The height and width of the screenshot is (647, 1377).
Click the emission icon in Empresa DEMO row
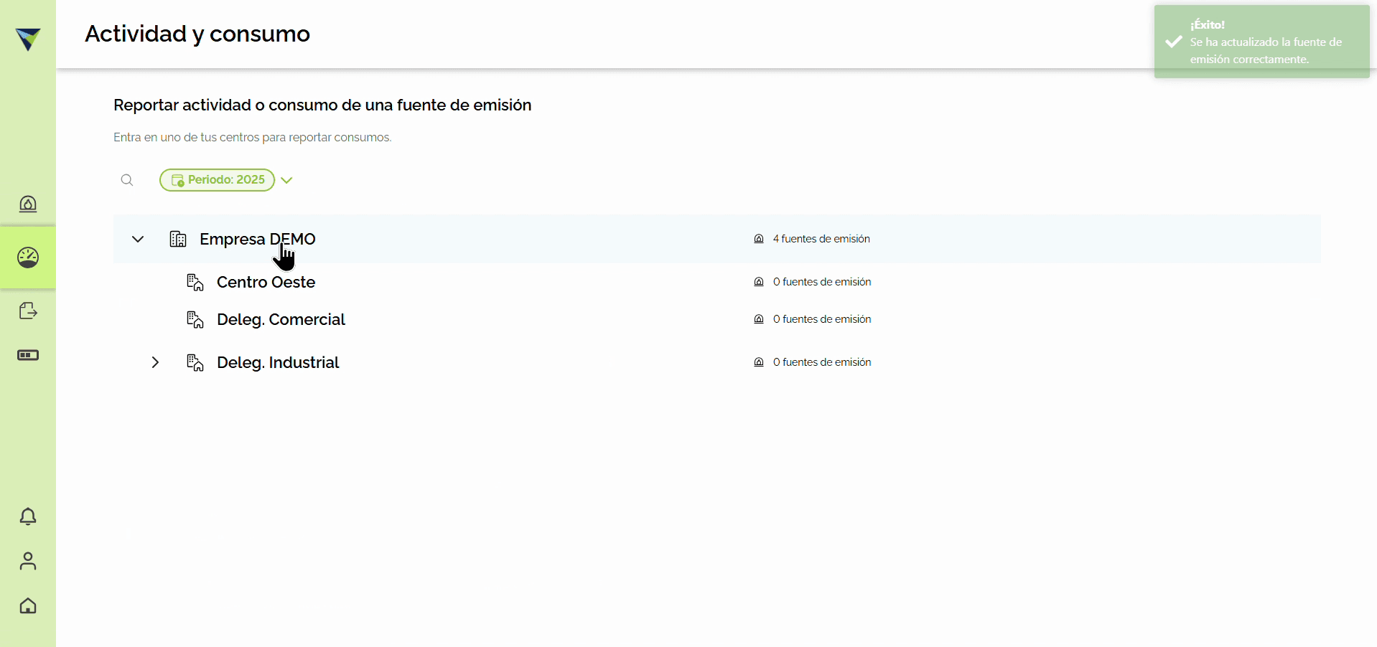pos(759,239)
